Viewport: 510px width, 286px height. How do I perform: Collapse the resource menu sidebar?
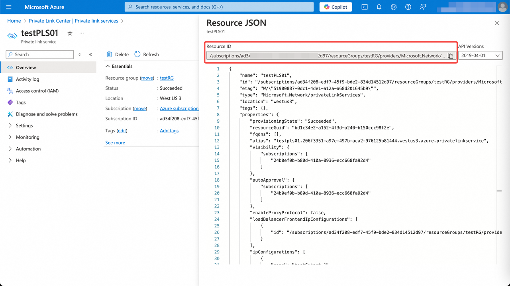[x=90, y=55]
